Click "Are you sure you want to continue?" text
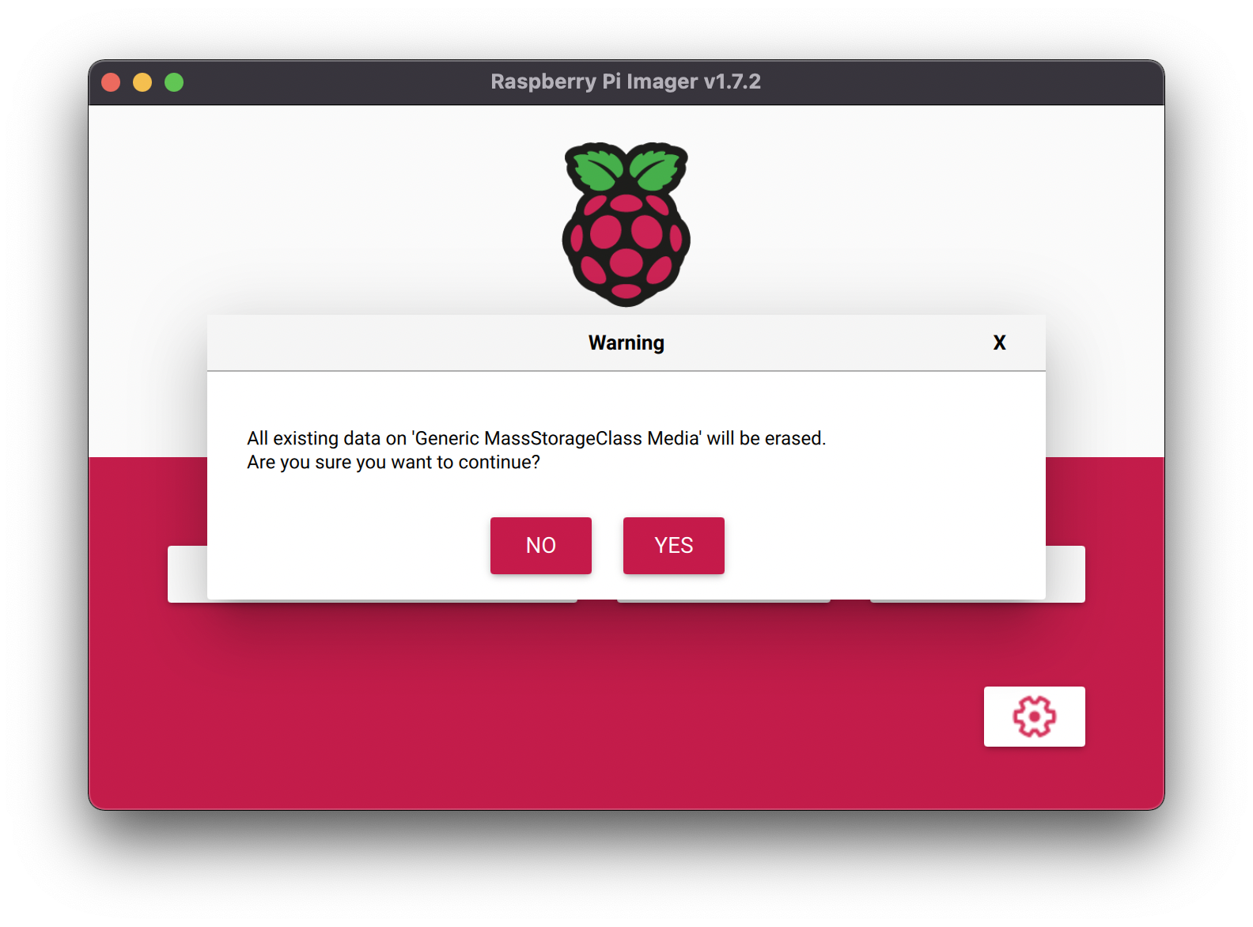Viewport: 1253px width, 927px height. (393, 462)
